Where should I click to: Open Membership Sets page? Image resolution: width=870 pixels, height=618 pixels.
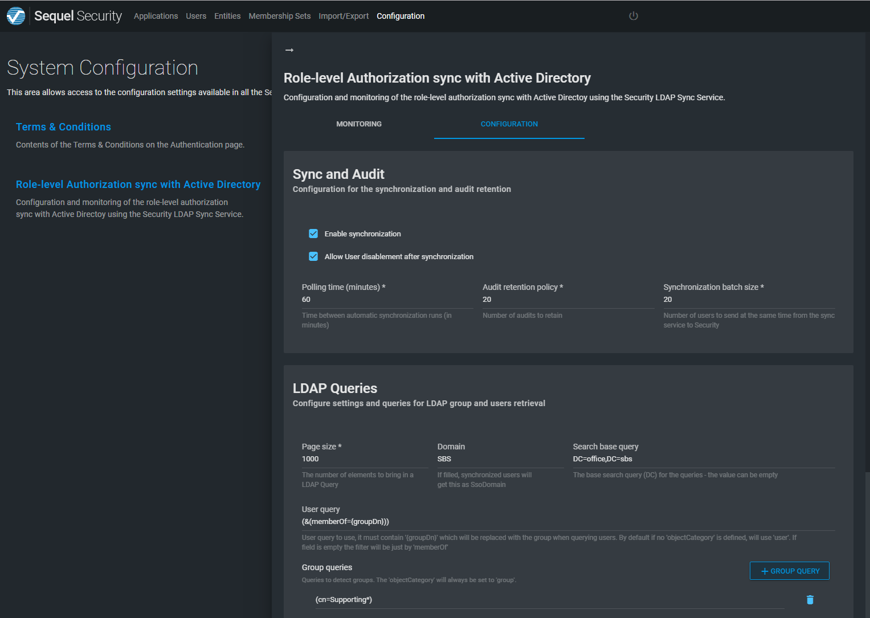point(279,16)
